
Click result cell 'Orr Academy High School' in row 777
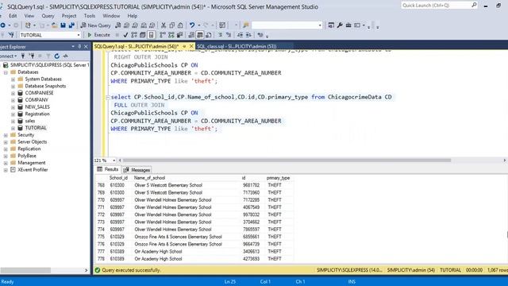coord(158,251)
